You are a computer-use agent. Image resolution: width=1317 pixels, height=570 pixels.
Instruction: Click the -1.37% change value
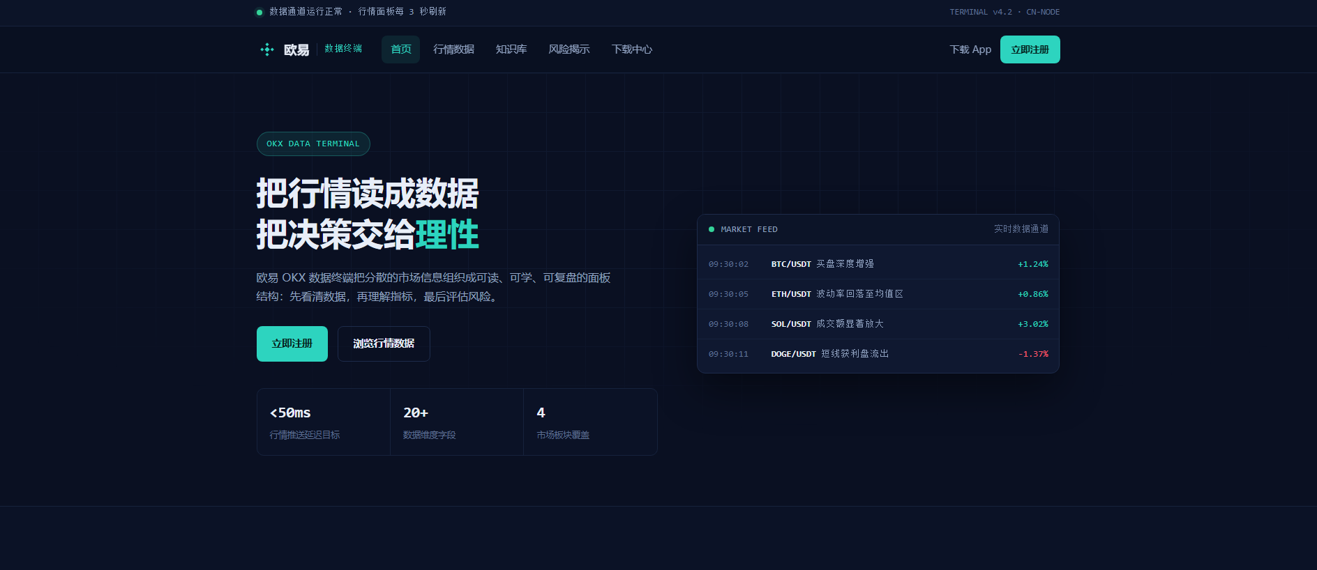click(x=1033, y=354)
